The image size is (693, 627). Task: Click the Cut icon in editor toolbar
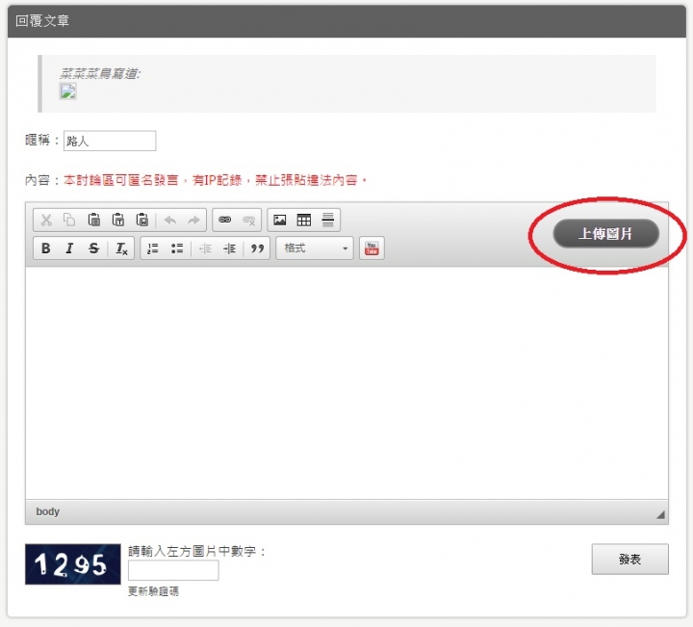coord(46,220)
